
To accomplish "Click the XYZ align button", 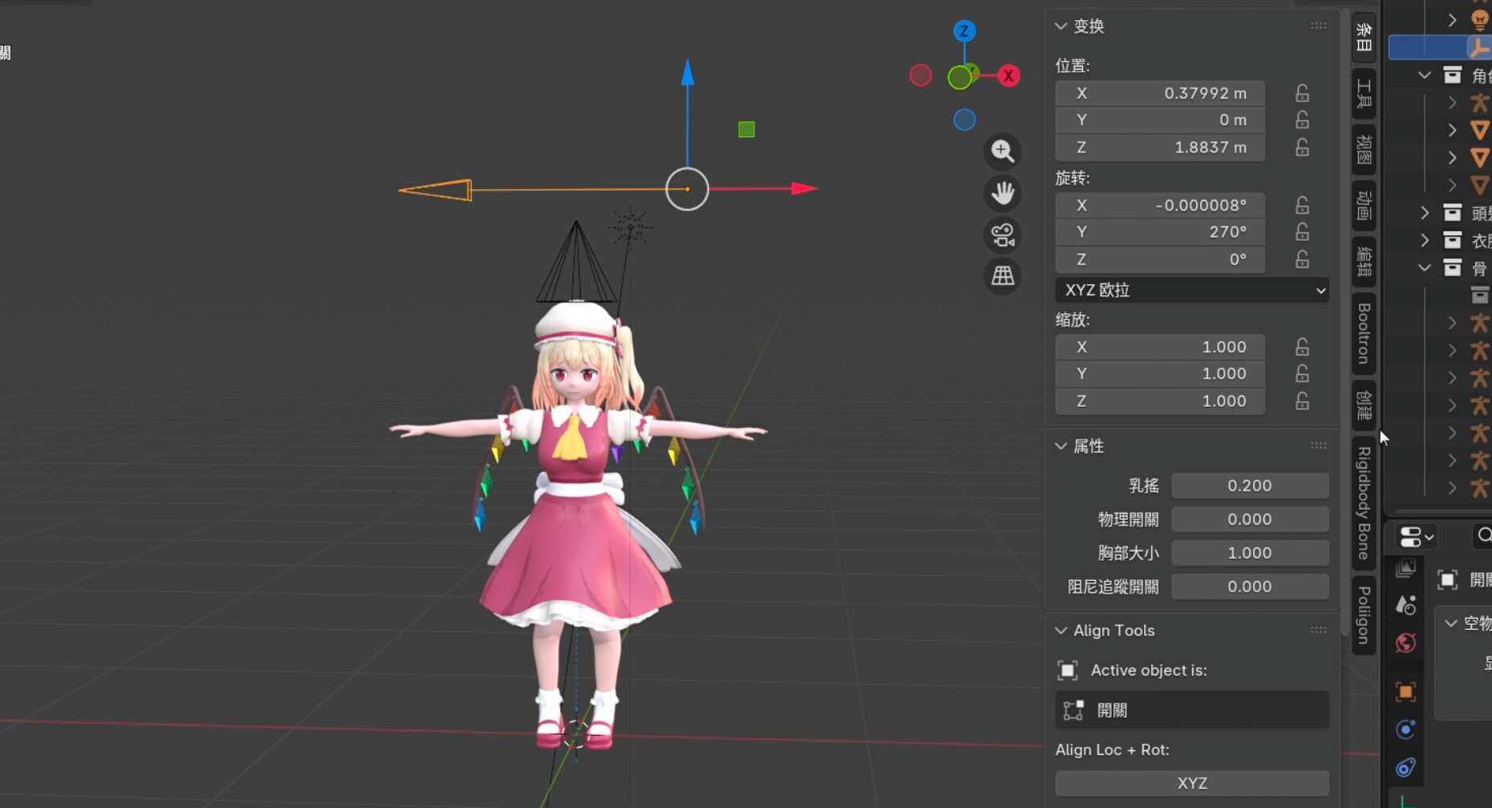I will pos(1192,783).
